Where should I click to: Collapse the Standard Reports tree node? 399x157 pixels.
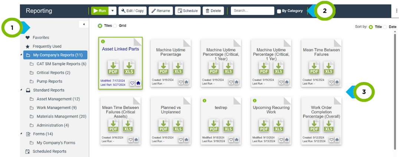point(21,90)
